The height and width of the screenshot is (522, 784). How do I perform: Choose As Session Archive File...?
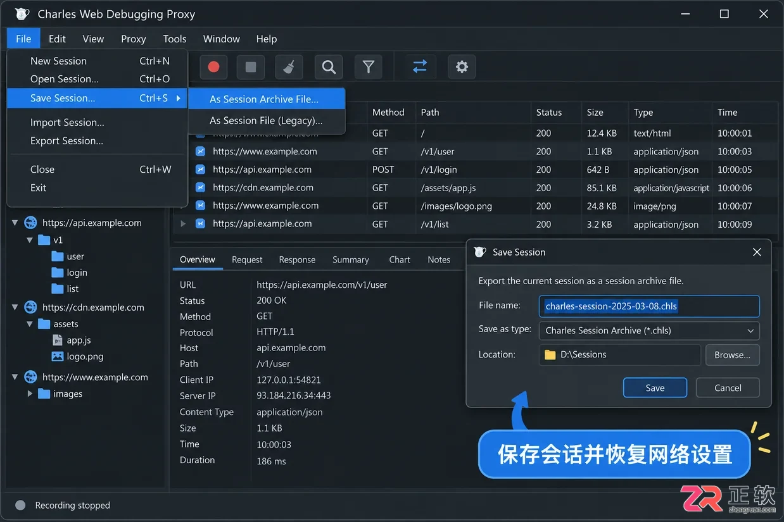(267, 99)
